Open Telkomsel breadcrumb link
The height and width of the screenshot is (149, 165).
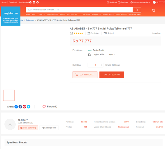pyautogui.click(x=30, y=20)
